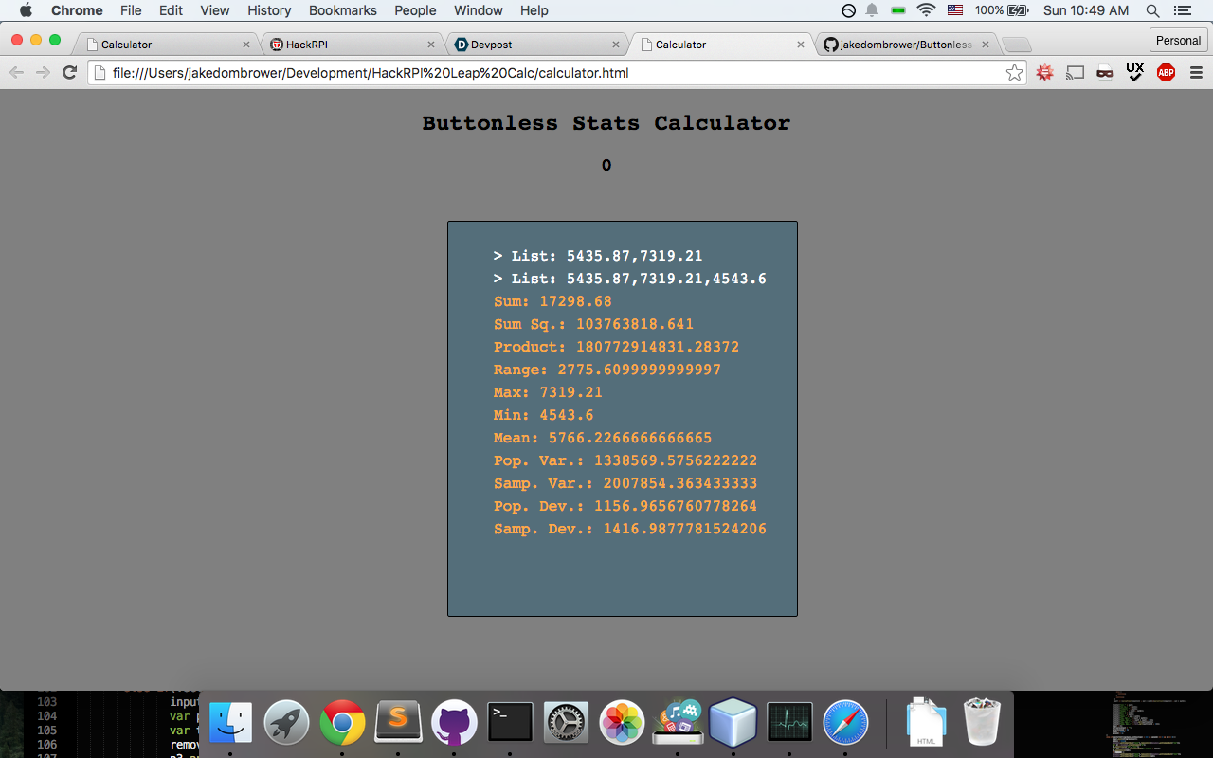Image resolution: width=1213 pixels, height=758 pixels.
Task: Reload the calculator page
Action: [69, 72]
